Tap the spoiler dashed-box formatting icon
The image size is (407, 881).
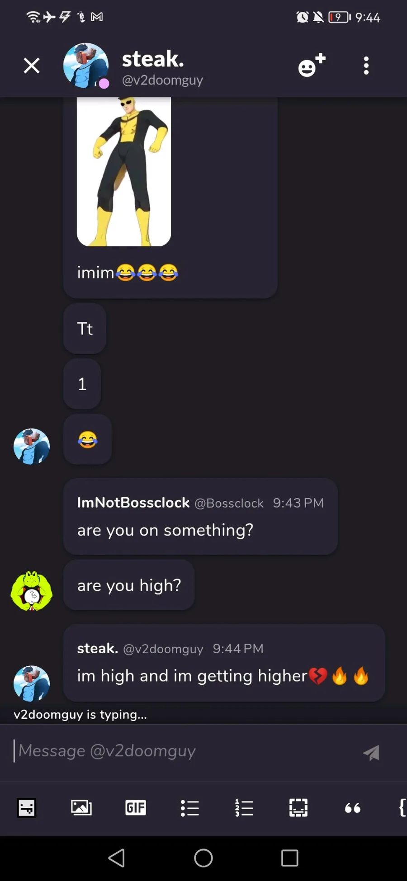coord(298,808)
